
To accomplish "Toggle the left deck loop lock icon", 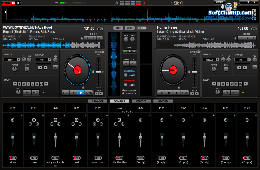I will pos(44,92).
